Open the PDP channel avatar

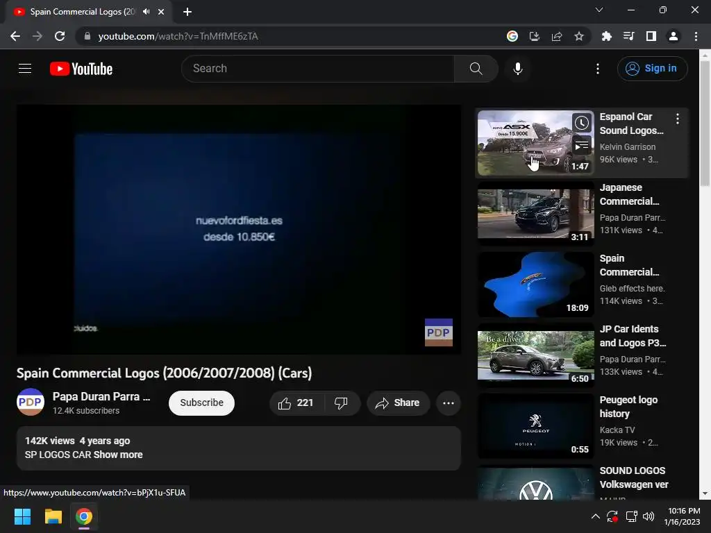(31, 402)
